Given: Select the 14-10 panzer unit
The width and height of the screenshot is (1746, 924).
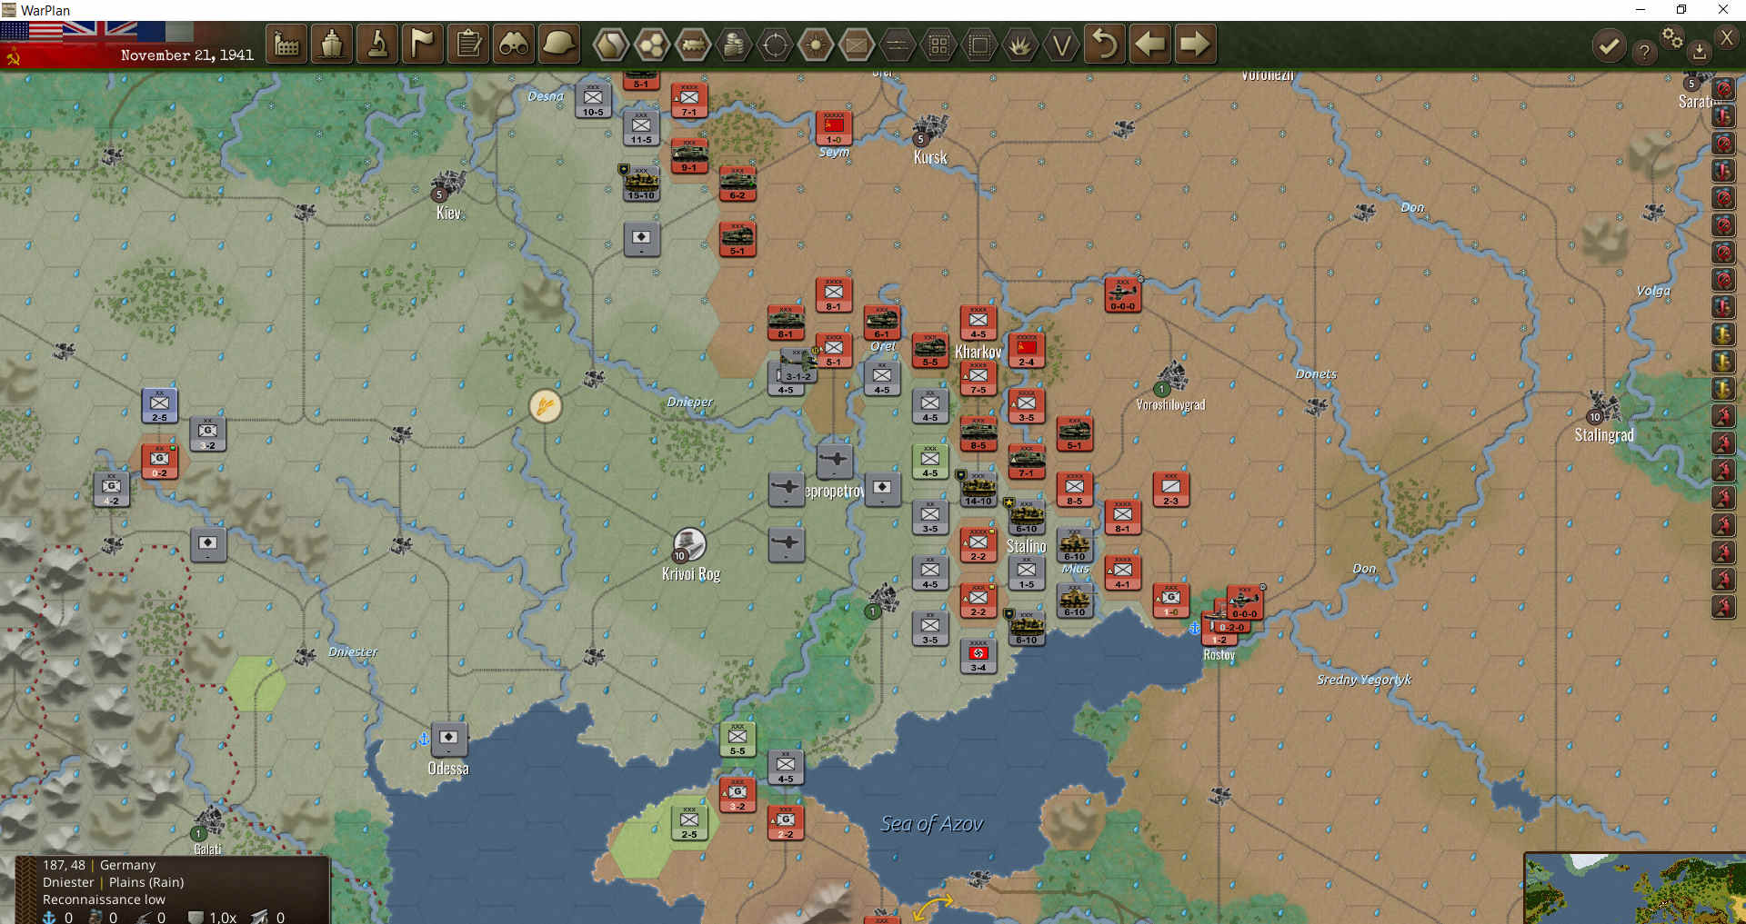Looking at the screenshot, I should [x=978, y=489].
